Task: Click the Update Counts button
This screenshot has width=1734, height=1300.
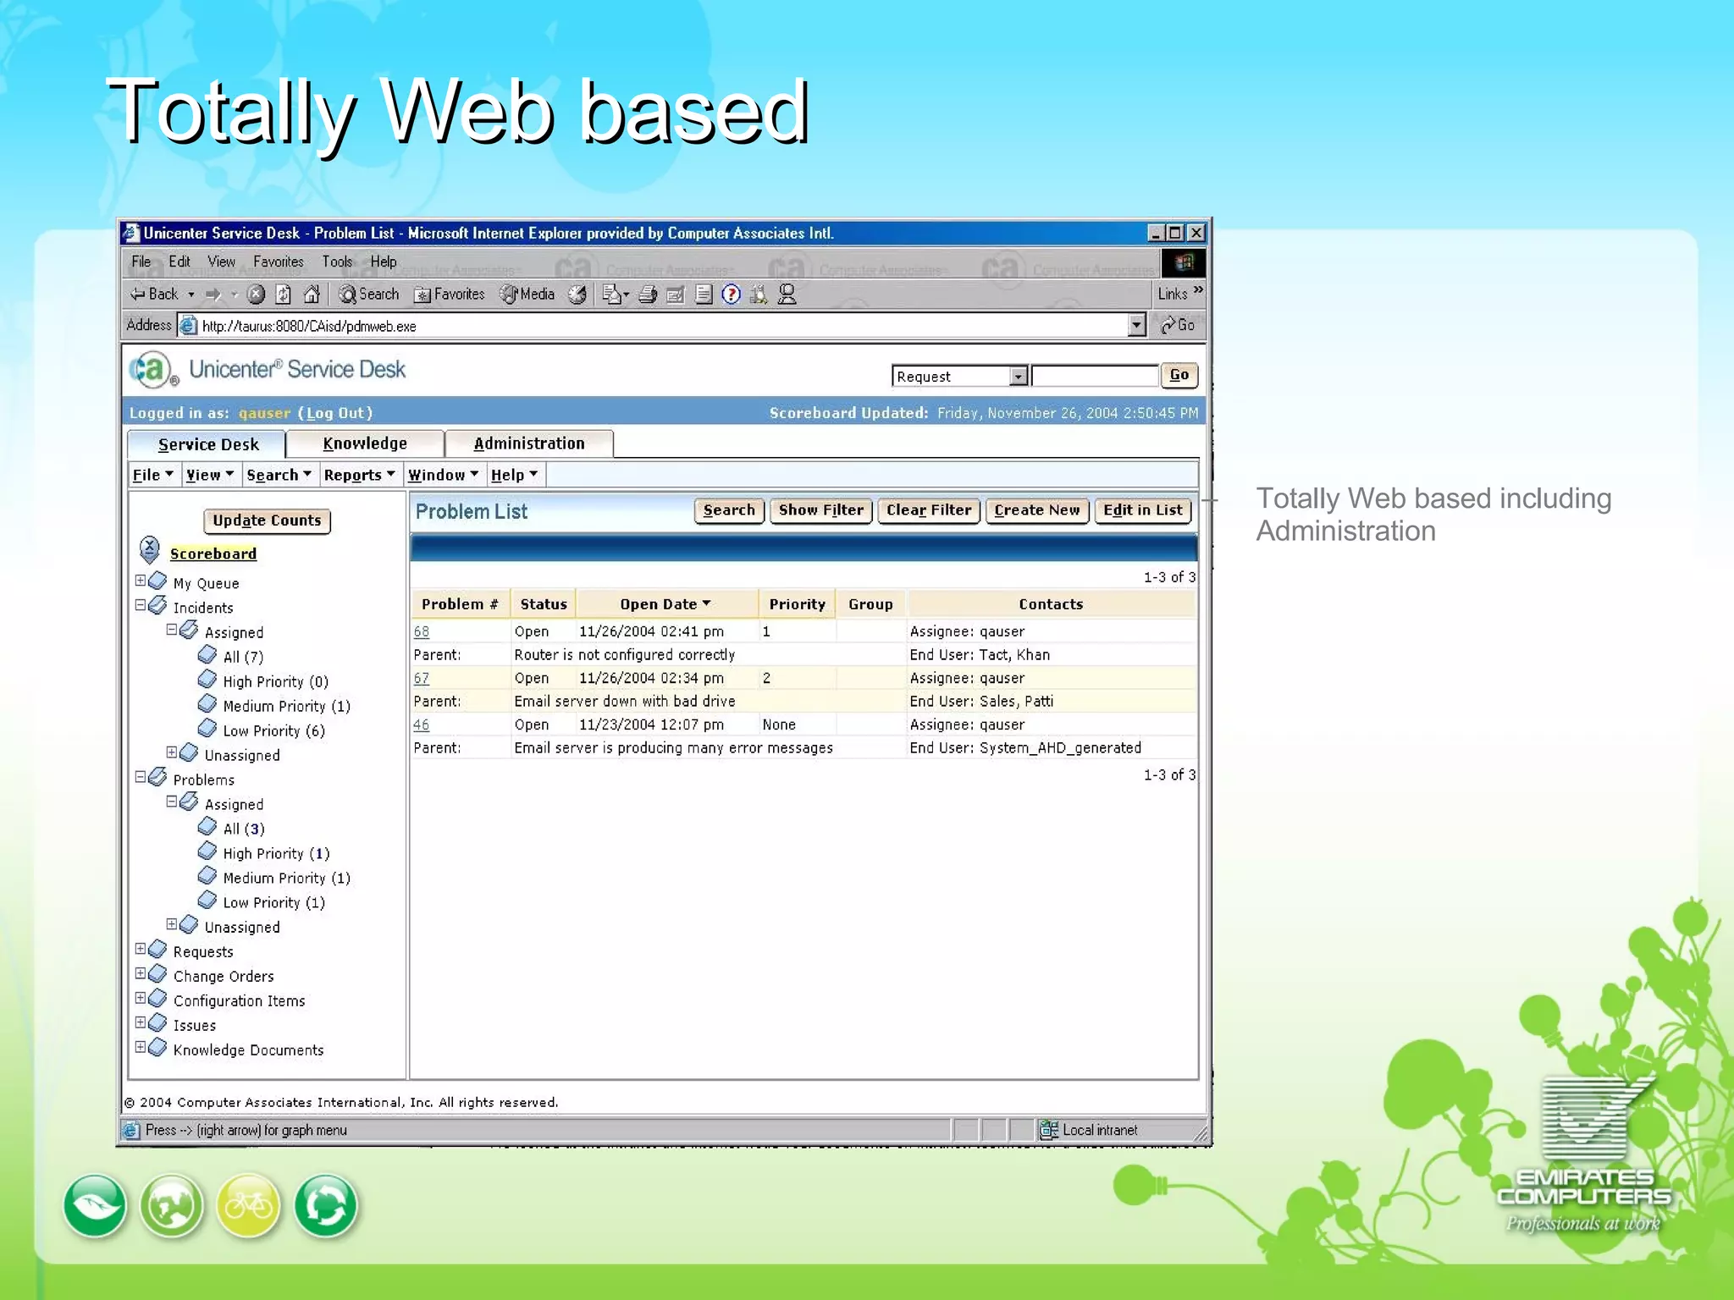Action: pyautogui.click(x=267, y=521)
